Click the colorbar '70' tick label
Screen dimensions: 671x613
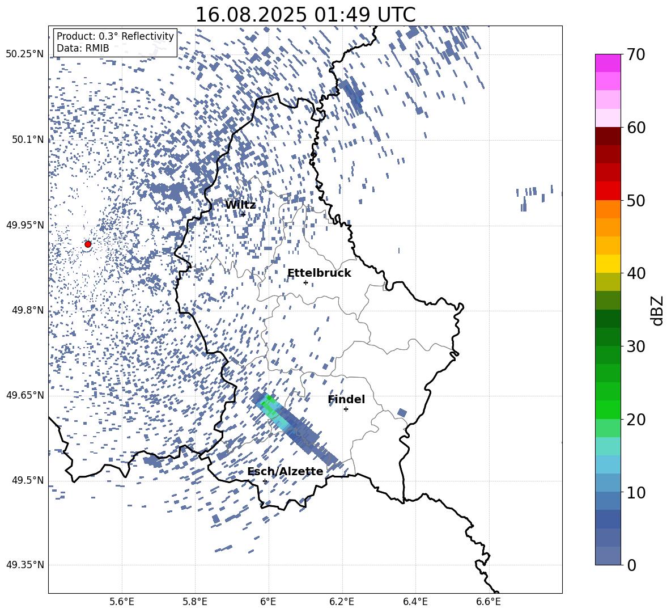tap(636, 54)
